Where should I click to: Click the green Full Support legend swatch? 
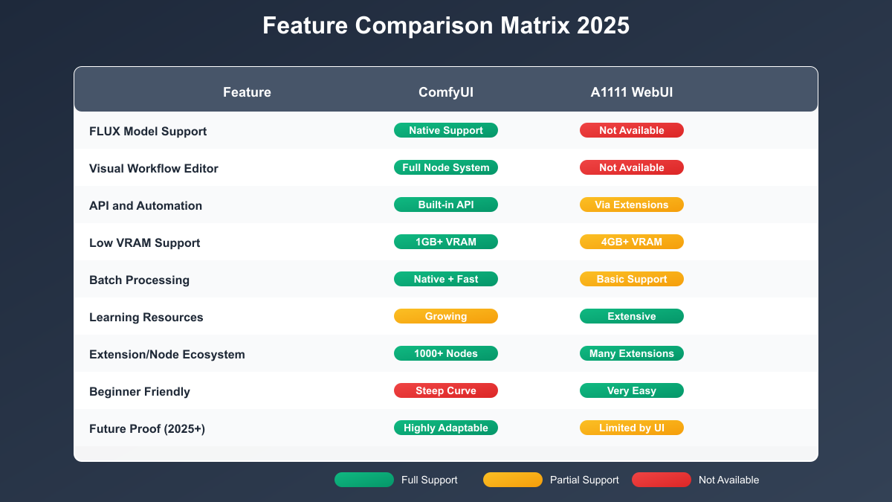(x=363, y=480)
